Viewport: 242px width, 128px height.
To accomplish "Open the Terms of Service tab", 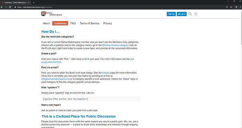I will tap(89, 23).
